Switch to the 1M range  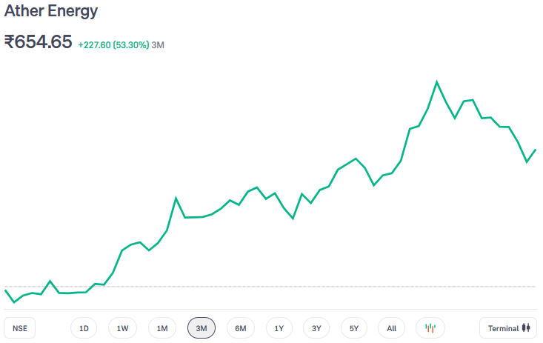[162, 328]
